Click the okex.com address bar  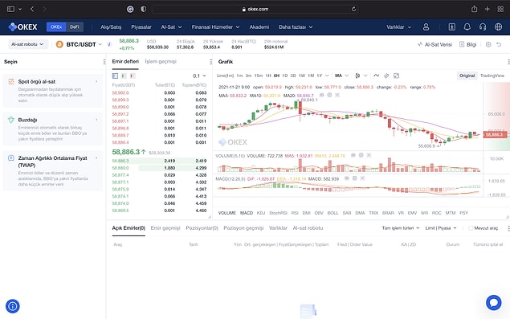pos(255,9)
